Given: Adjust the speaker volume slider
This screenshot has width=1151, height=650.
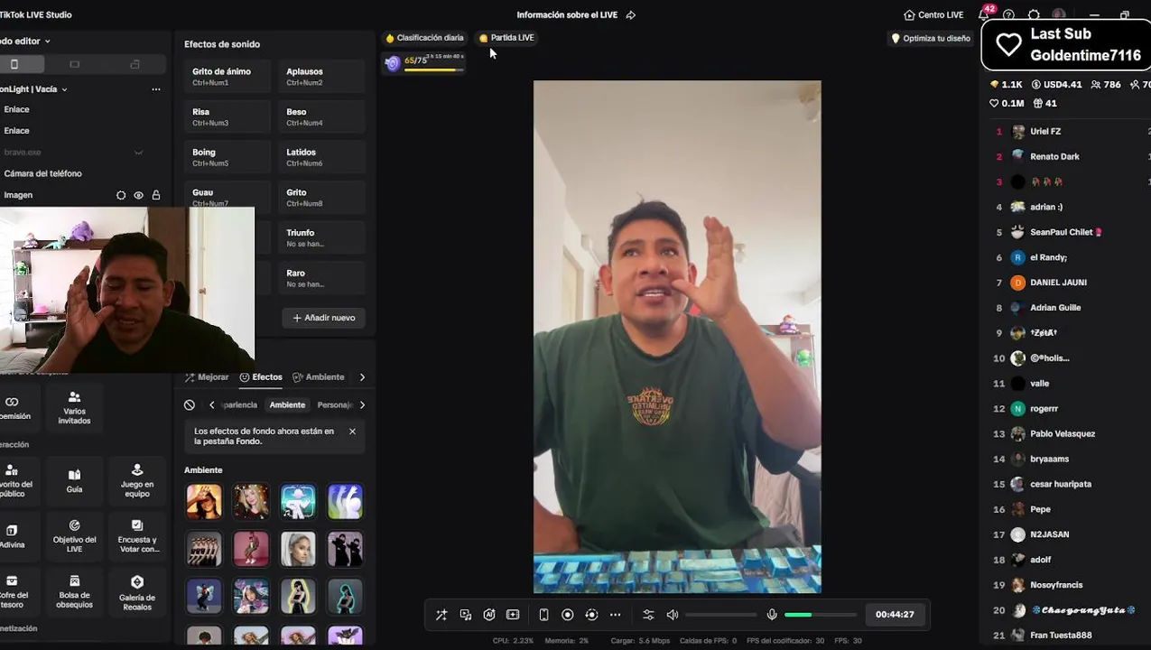Looking at the screenshot, I should 721,615.
